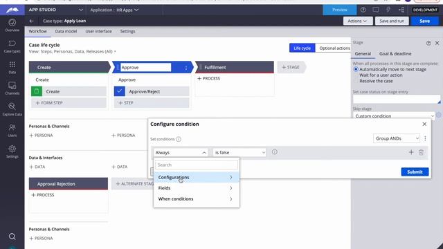
Task: Click info icon beside Set conditions
Action: 179,139
